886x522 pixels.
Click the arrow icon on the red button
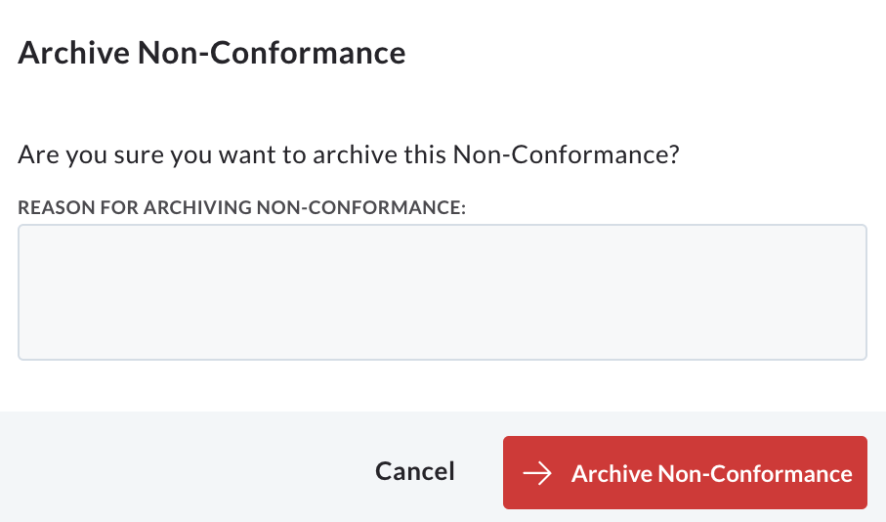coord(537,473)
